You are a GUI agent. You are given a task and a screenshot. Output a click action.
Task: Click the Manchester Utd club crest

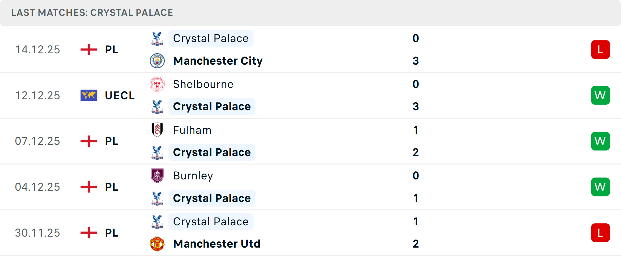tap(157, 244)
